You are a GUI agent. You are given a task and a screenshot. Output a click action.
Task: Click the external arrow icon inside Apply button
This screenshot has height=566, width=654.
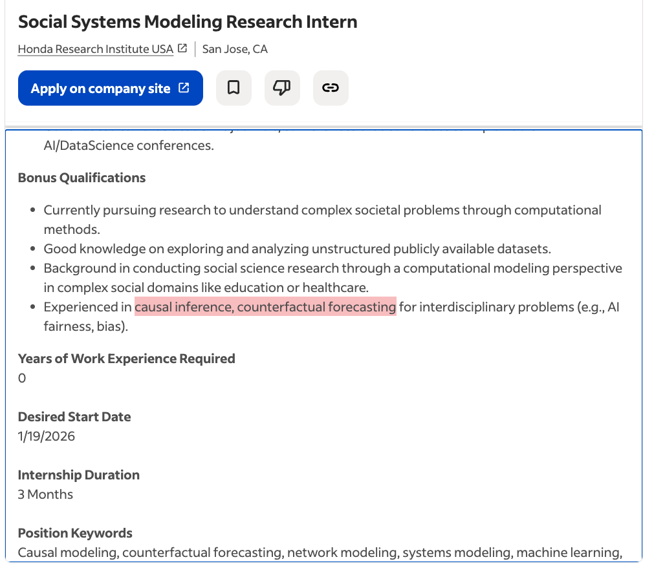[184, 88]
